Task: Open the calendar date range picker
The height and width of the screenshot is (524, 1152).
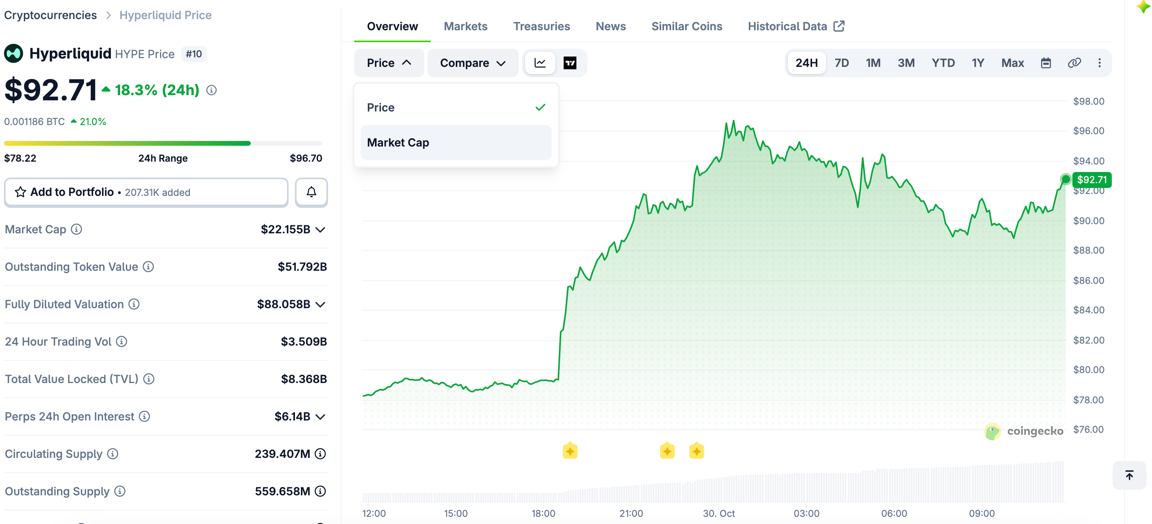Action: point(1046,63)
